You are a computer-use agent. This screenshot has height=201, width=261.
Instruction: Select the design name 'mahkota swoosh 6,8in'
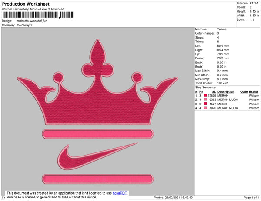[x=32, y=21]
